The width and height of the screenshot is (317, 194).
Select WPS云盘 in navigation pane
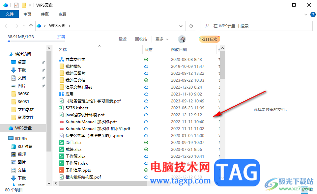click(x=23, y=128)
